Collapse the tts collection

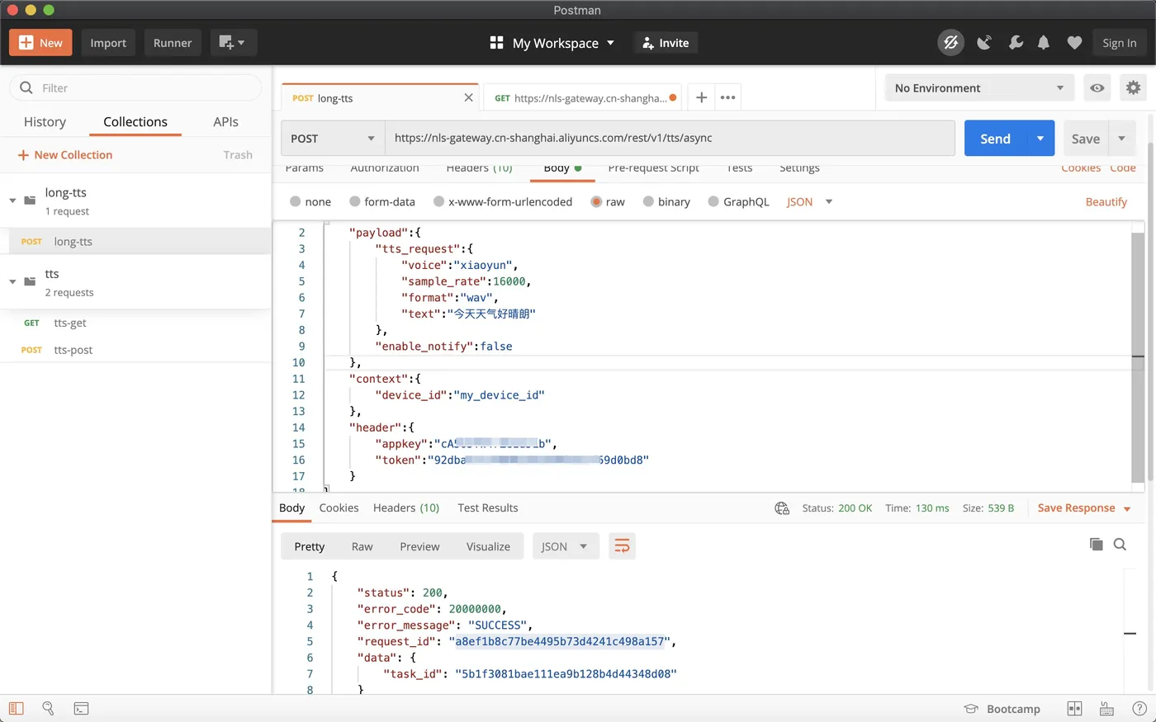click(x=12, y=281)
